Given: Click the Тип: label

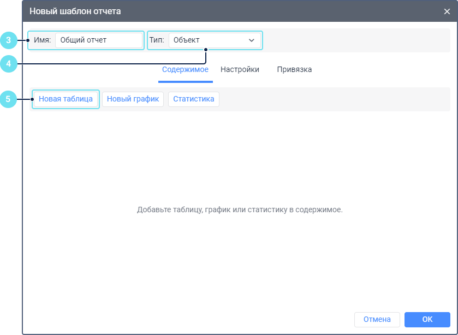Looking at the screenshot, I should pos(157,40).
